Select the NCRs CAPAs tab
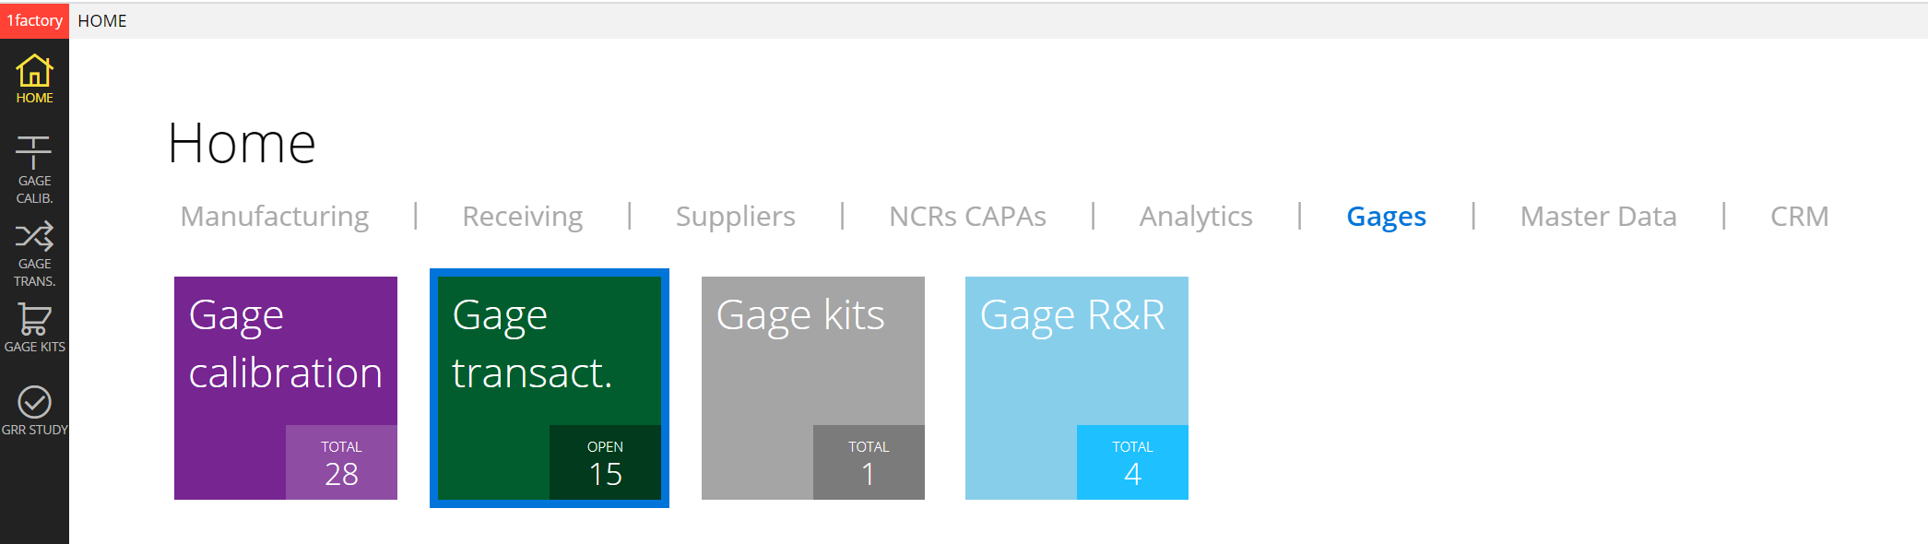This screenshot has width=1928, height=544. 967,216
